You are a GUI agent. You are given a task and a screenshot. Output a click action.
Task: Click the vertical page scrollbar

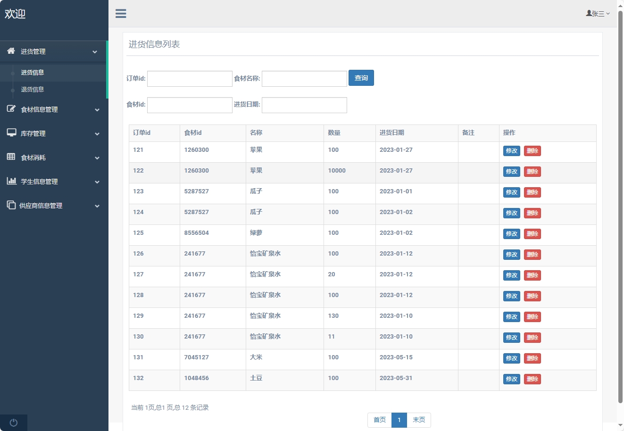[620, 207]
